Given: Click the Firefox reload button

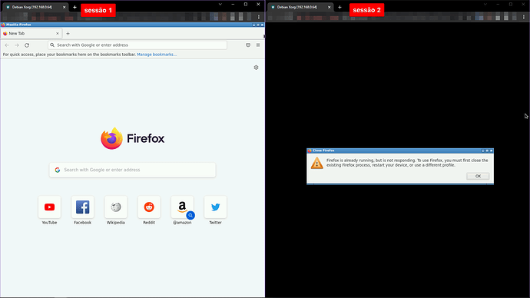Looking at the screenshot, I should tap(27, 45).
